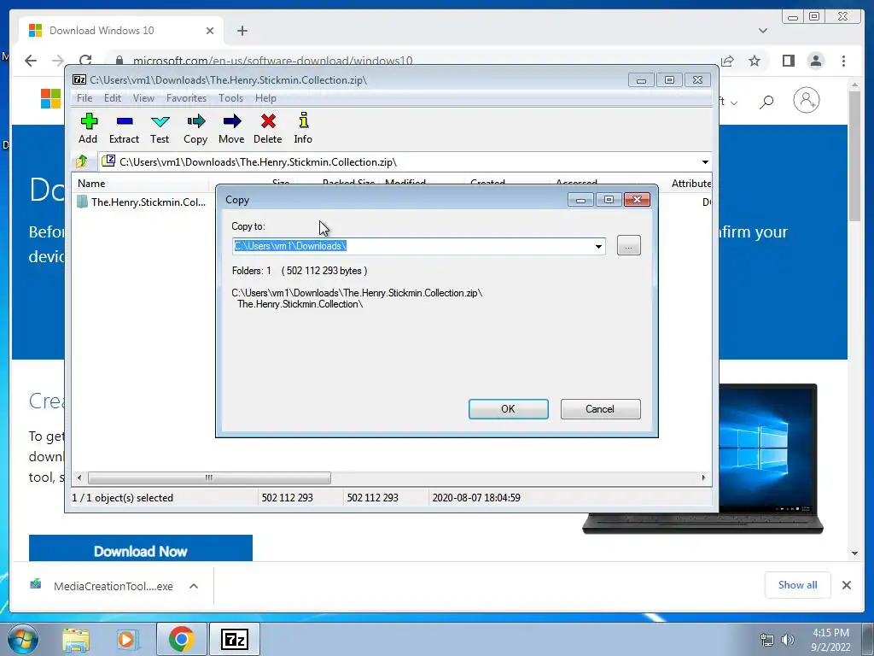The height and width of the screenshot is (656, 874).
Task: Open the Windows Start button
Action: (22, 639)
